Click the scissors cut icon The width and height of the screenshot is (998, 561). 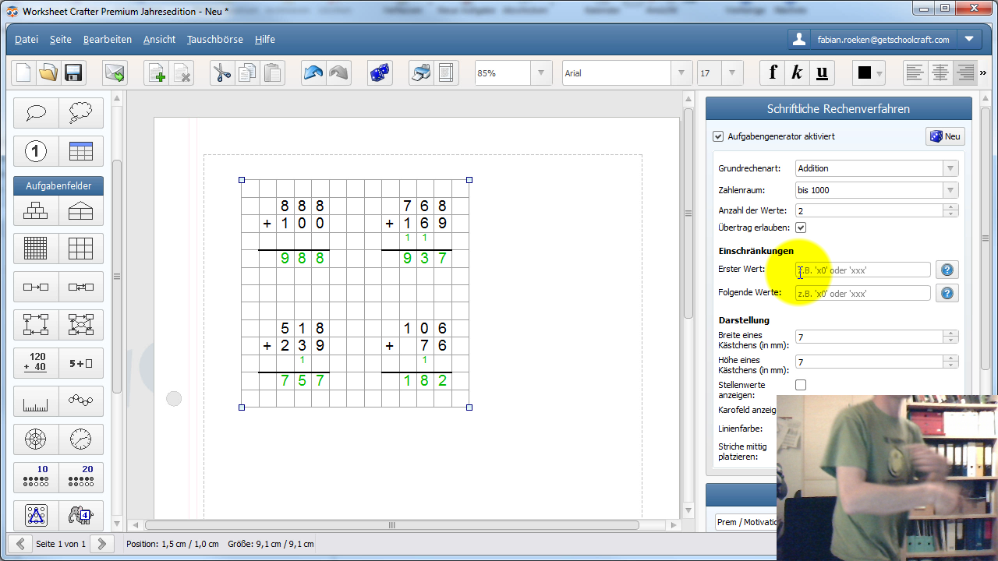tap(222, 73)
